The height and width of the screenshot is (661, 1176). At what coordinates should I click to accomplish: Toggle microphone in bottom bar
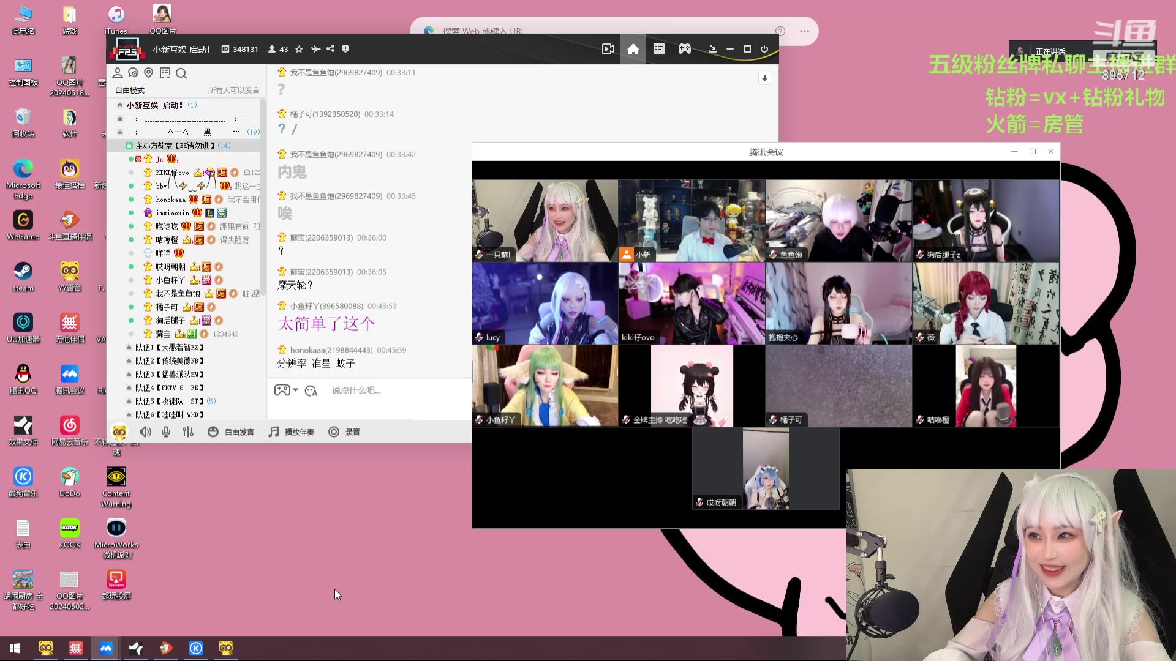tap(165, 432)
